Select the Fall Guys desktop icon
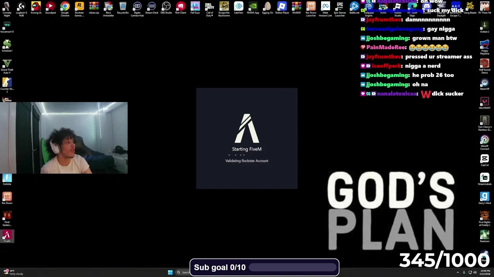494x277 pixels. [195, 8]
